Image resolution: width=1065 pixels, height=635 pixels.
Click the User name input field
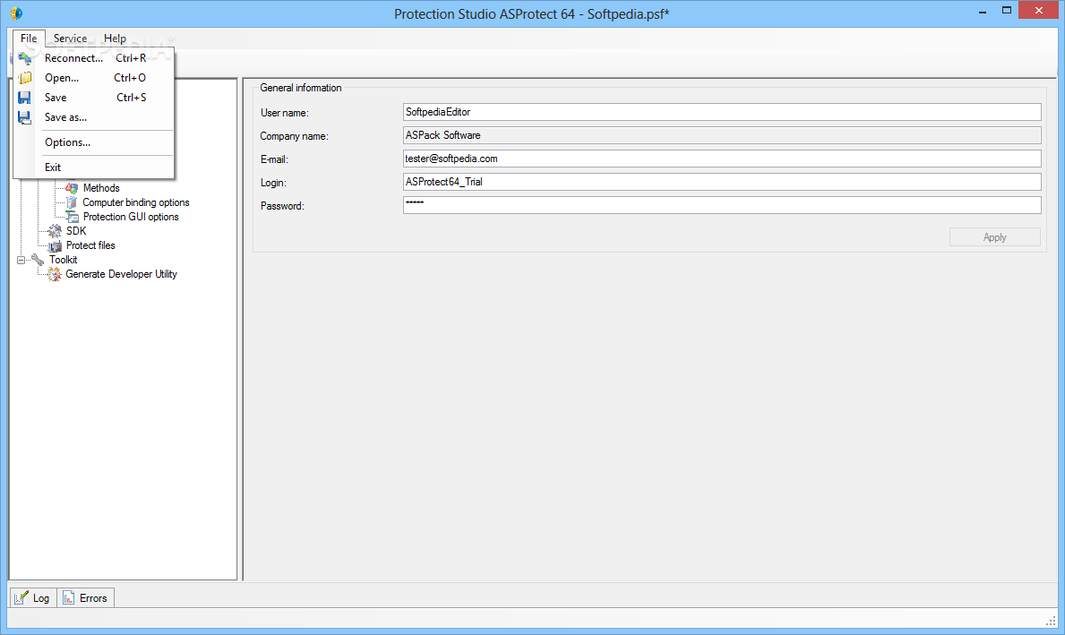[x=722, y=112]
